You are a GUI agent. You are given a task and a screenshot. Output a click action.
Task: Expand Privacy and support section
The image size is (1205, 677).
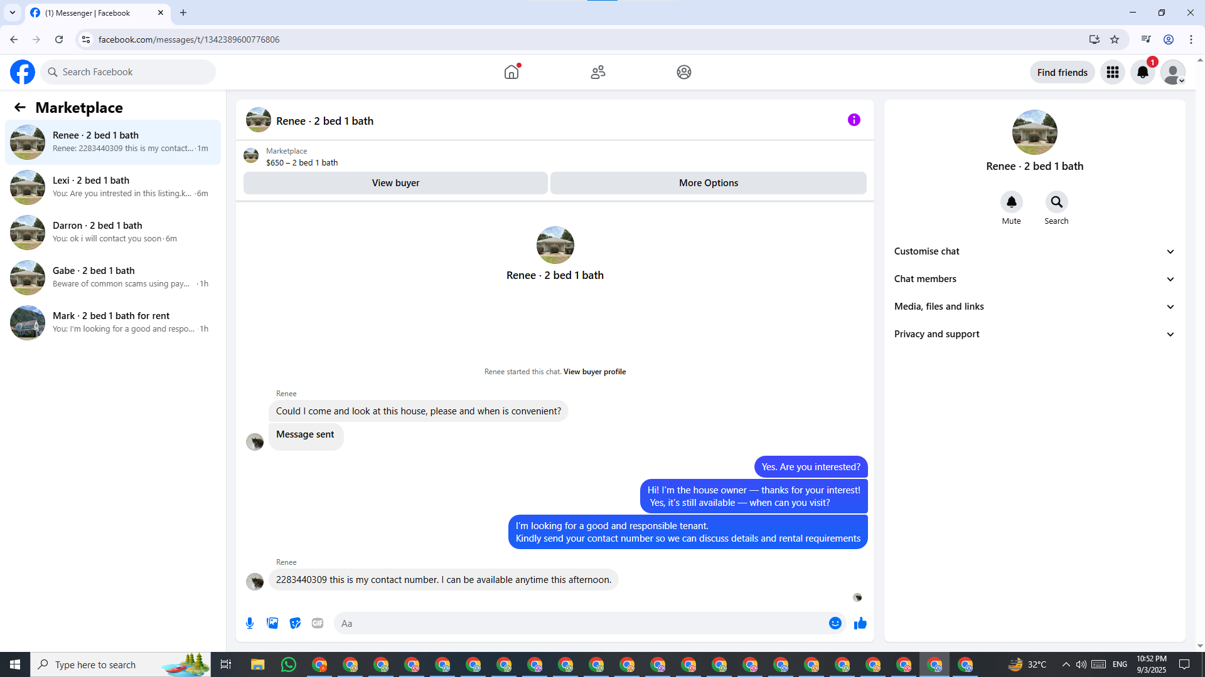coord(1034,334)
